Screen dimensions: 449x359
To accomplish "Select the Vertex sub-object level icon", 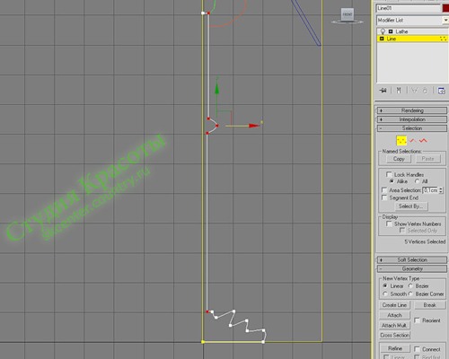I will [401, 140].
